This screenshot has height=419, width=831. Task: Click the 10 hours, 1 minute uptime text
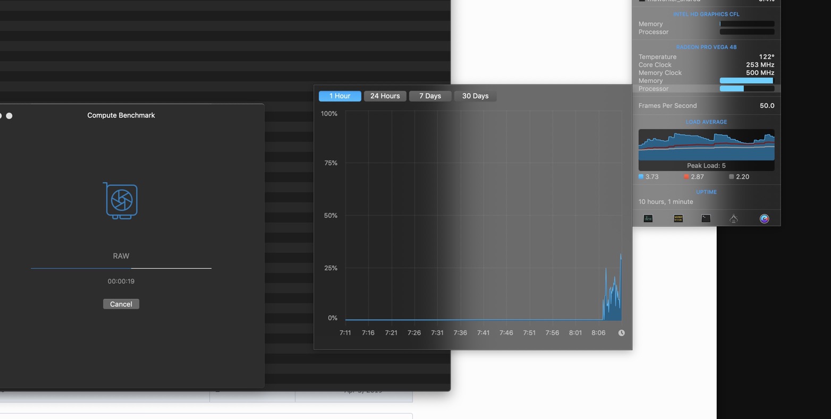(x=666, y=202)
